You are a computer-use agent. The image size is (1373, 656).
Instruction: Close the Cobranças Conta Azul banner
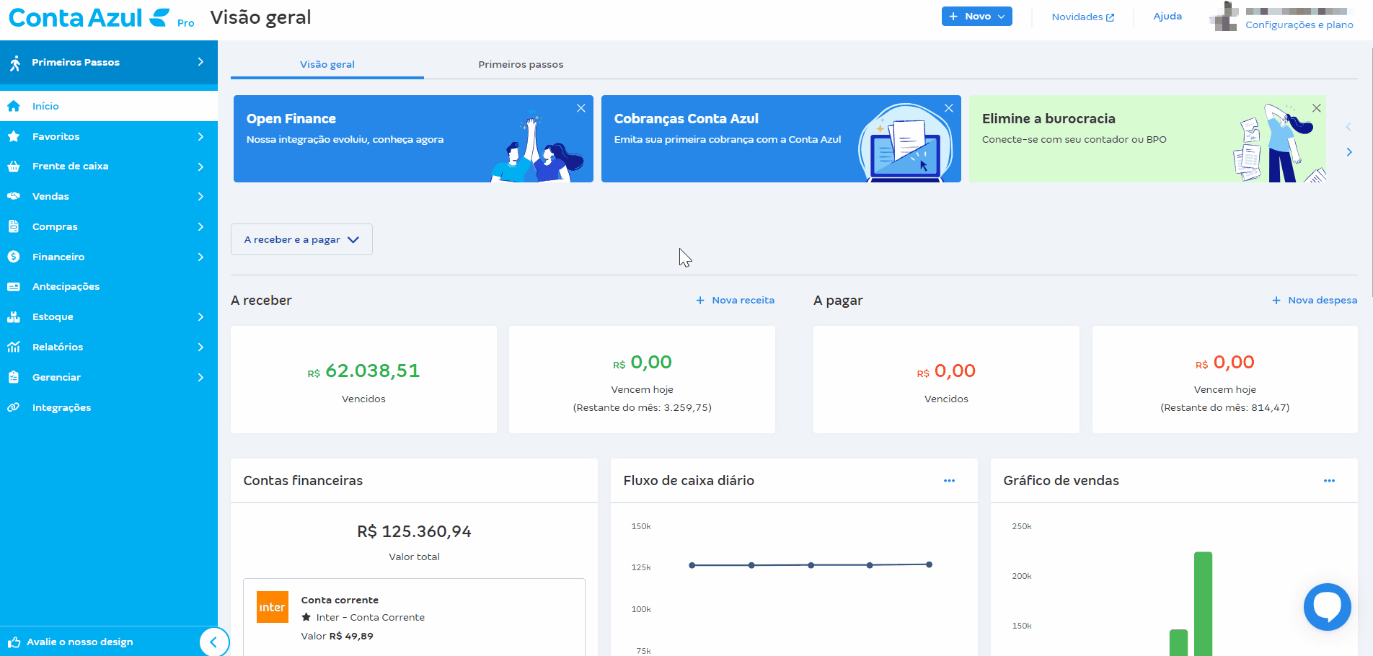coord(948,108)
